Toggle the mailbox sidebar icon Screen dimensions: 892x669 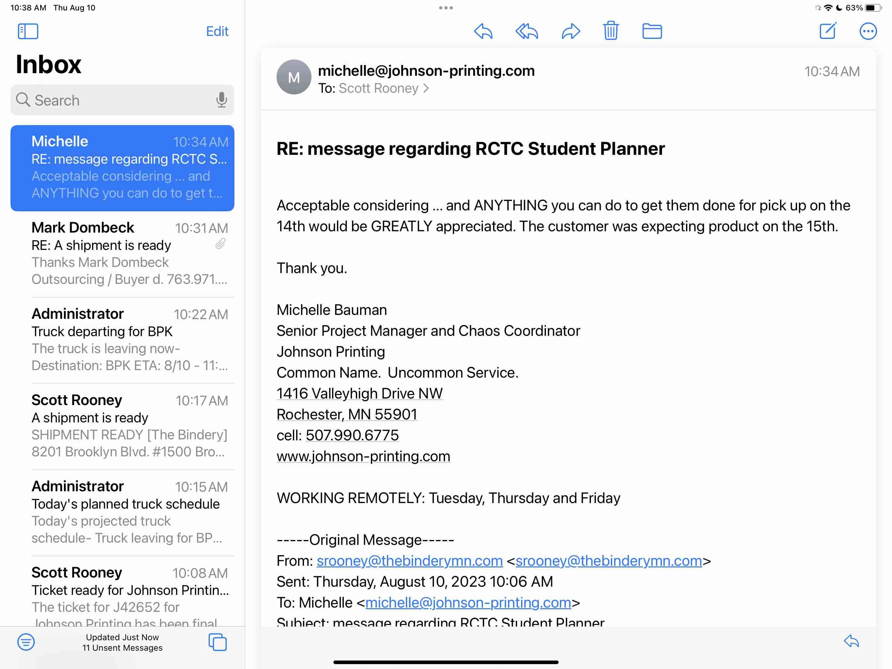(x=28, y=31)
